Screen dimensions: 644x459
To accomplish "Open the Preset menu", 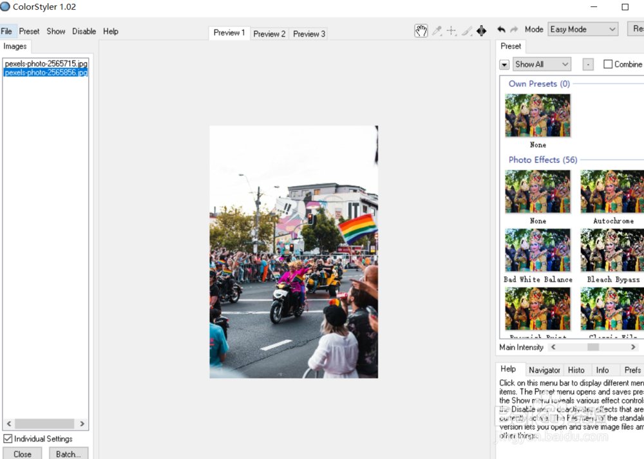I will 29,31.
